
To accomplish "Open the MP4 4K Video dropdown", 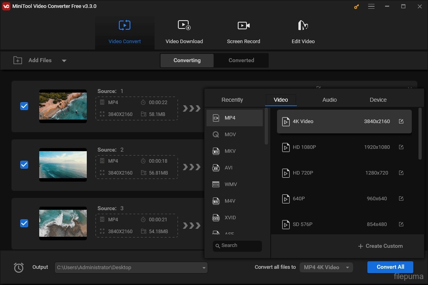I will click(326, 267).
